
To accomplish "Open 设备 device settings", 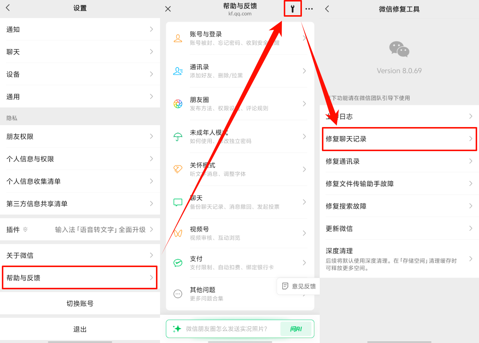I will [80, 74].
